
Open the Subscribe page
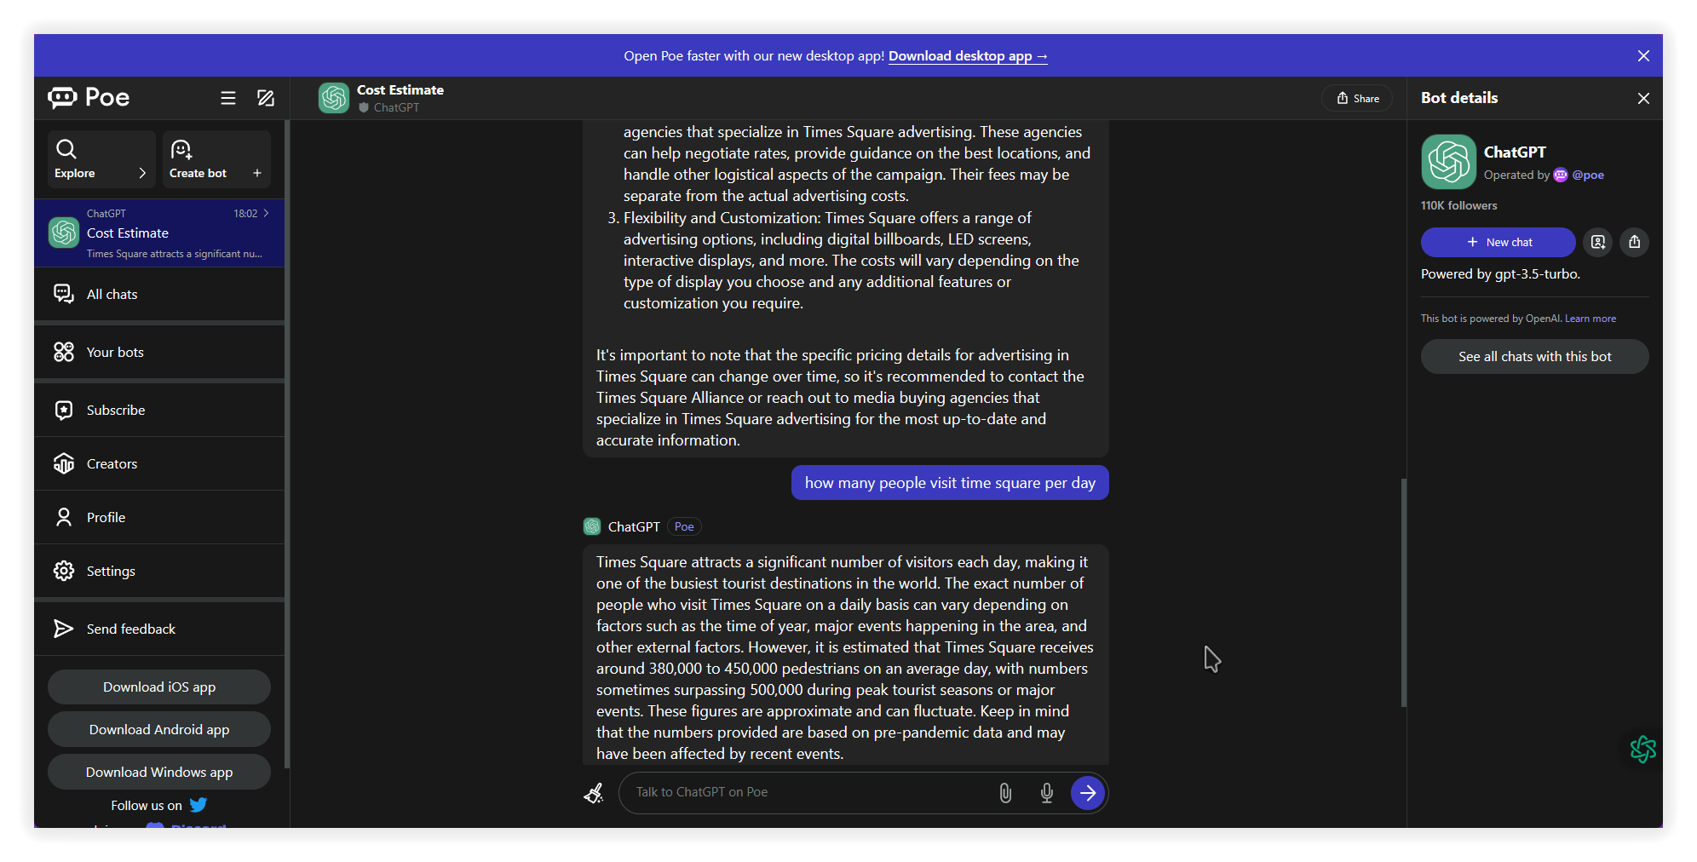pyautogui.click(x=159, y=410)
